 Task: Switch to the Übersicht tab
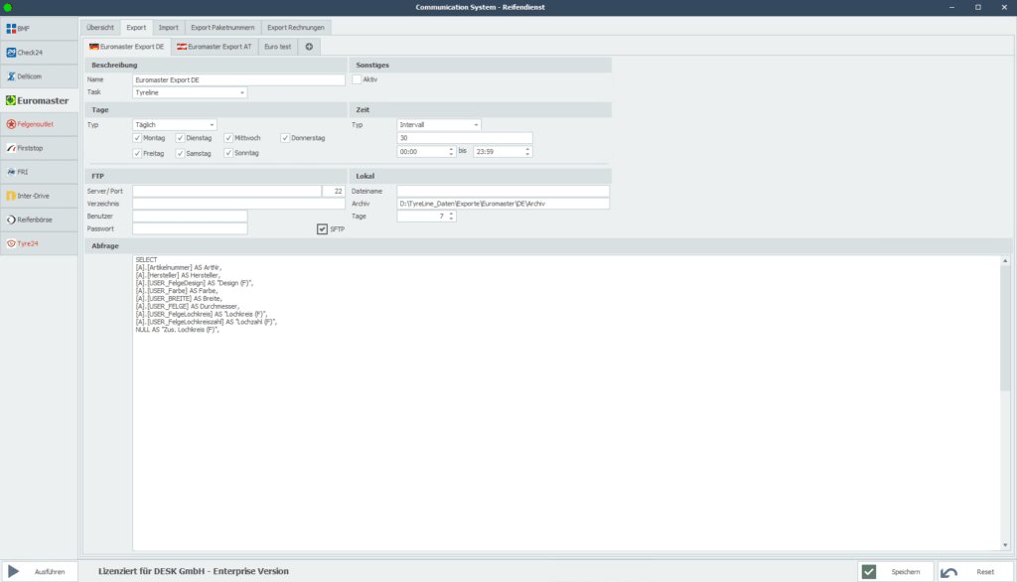(x=100, y=27)
